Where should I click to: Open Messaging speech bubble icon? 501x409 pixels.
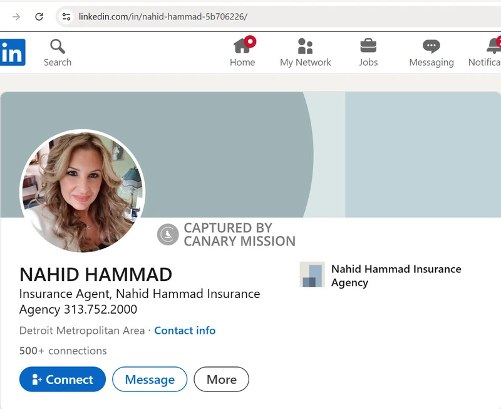(431, 46)
